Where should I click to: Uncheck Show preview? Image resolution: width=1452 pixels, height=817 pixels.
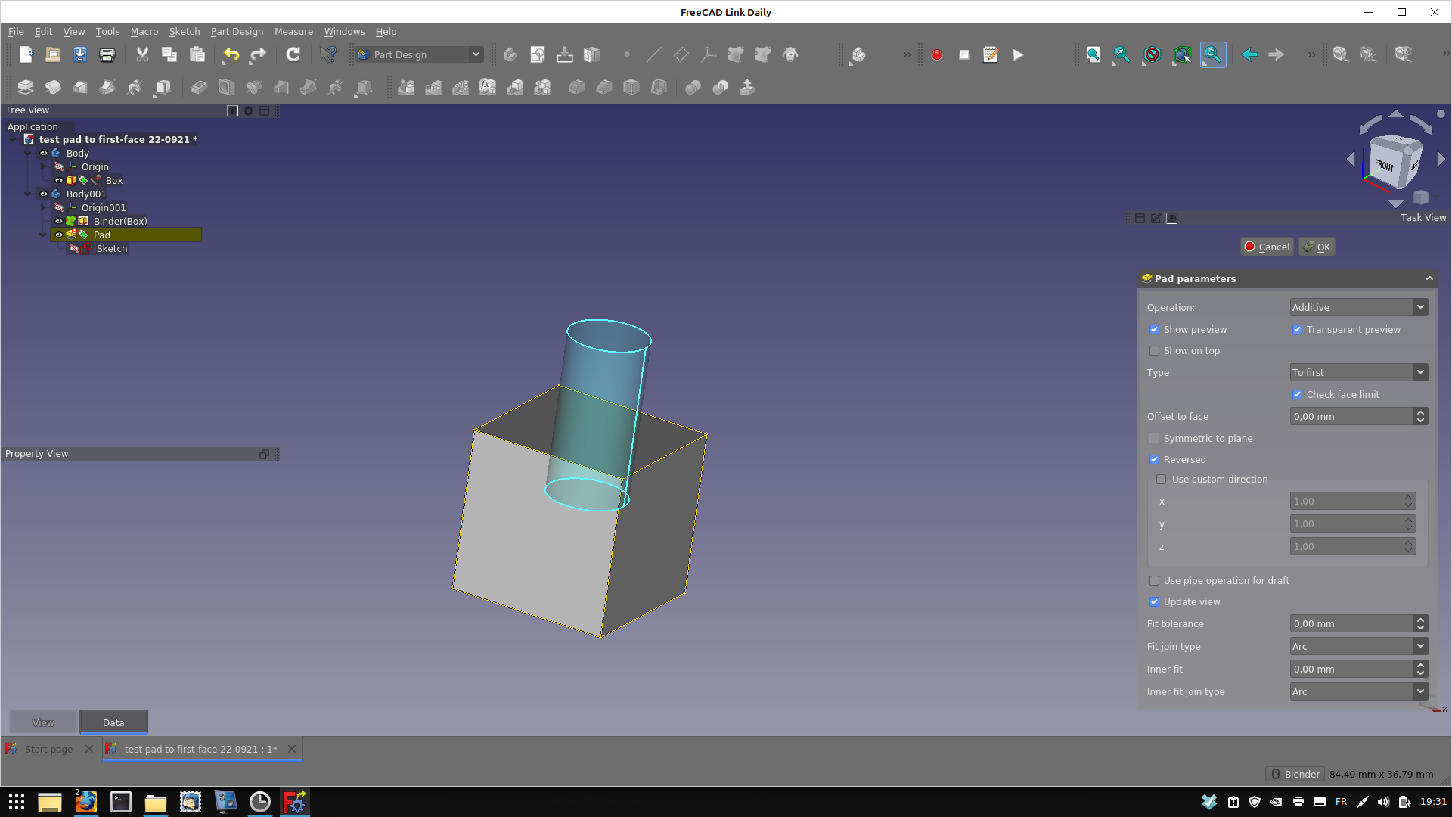(x=1155, y=329)
